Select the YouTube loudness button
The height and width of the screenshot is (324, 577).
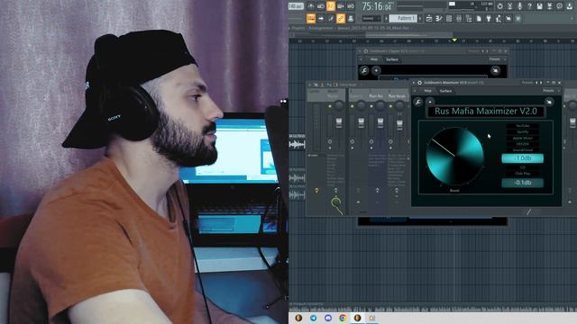coord(523,126)
